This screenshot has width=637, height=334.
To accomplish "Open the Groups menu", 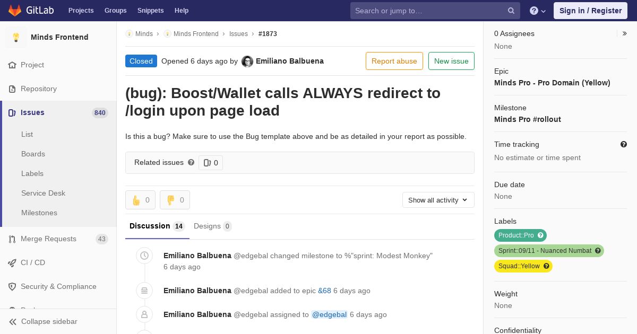I will 116,11.
